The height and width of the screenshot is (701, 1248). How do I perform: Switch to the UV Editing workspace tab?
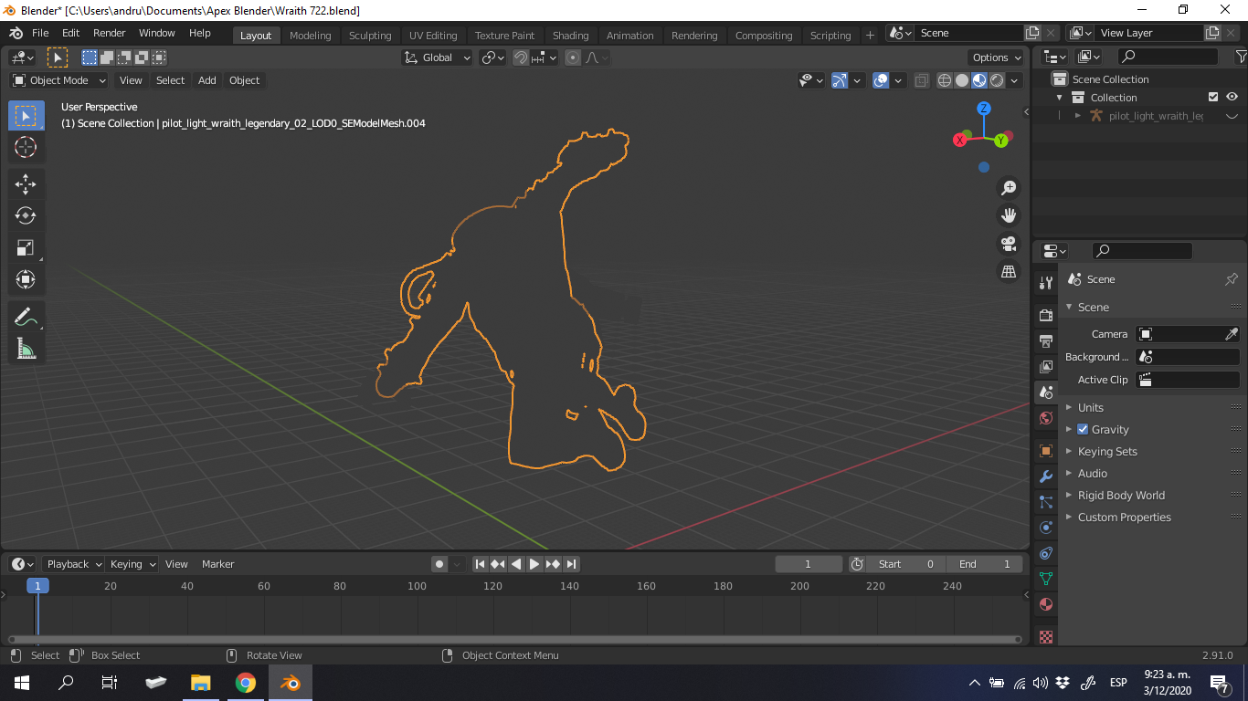pos(433,36)
